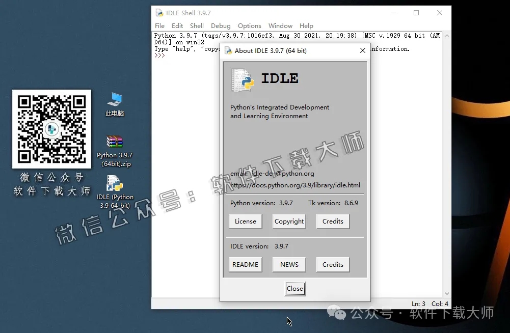The width and height of the screenshot is (510, 333).
Task: Expand the Options menu
Action: pos(250,26)
